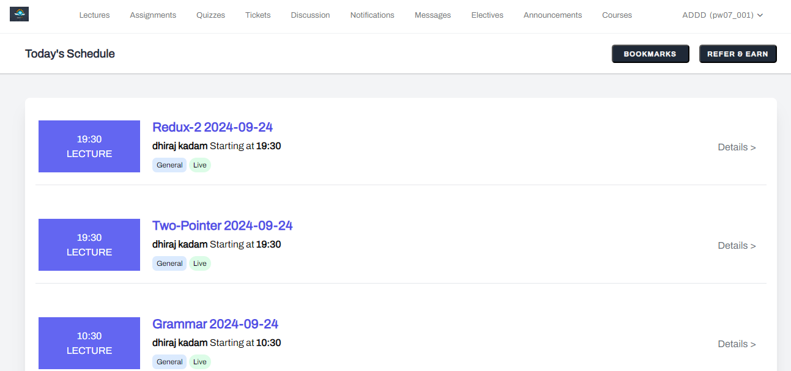Viewport: 791px width, 371px height.
Task: Go to Electives section
Action: coord(487,15)
